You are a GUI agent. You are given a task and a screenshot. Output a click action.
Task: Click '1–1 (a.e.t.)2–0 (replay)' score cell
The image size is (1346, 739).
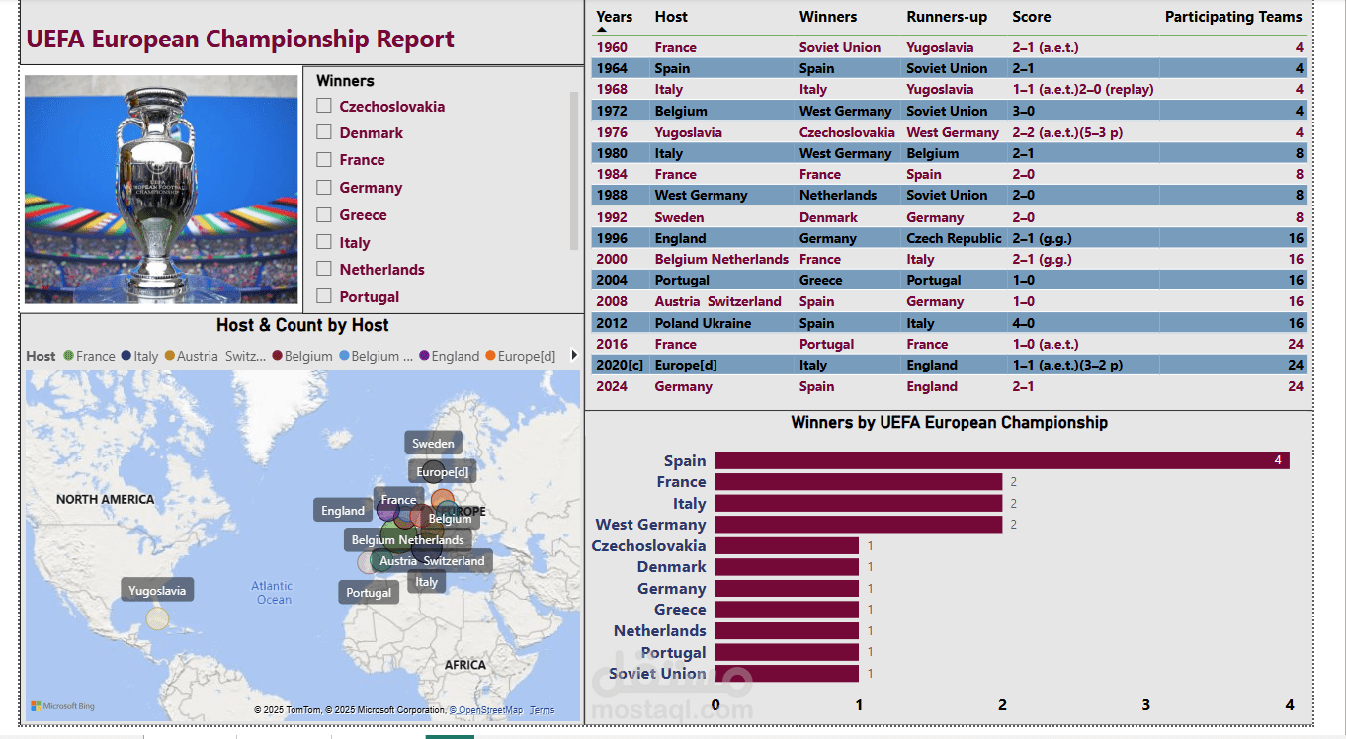pyautogui.click(x=1083, y=89)
